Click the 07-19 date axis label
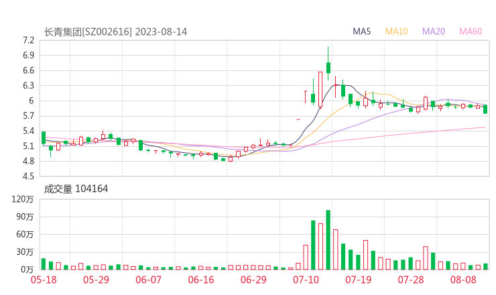Screen dimensions: 496x295 (x=358, y=280)
